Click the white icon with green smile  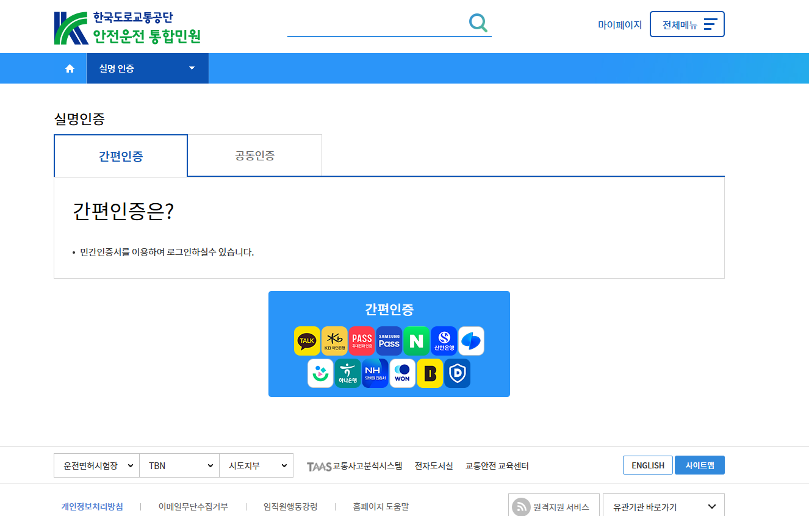click(320, 373)
